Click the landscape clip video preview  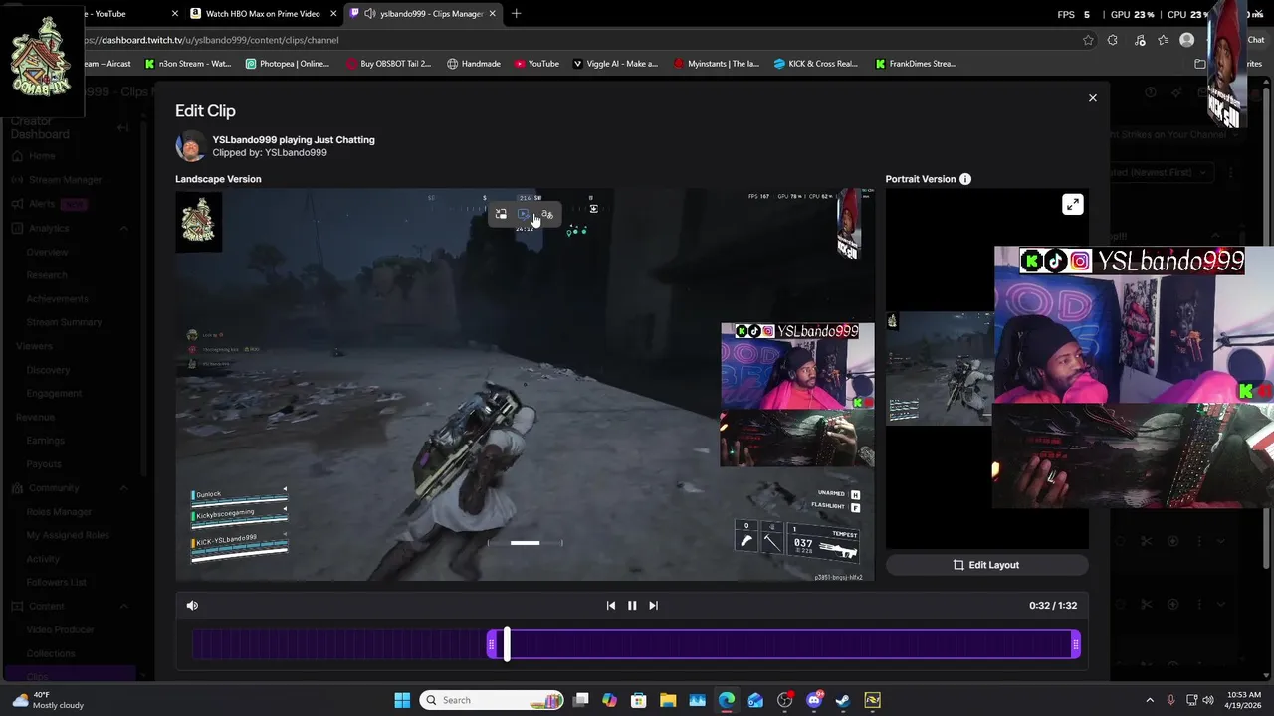pyautogui.click(x=525, y=385)
